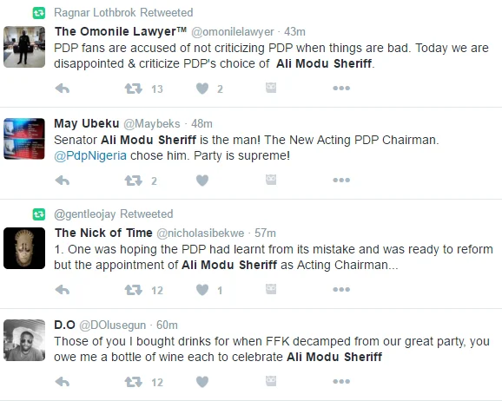
Task: Like The Omonile Lawyer's tweet
Action: point(202,89)
